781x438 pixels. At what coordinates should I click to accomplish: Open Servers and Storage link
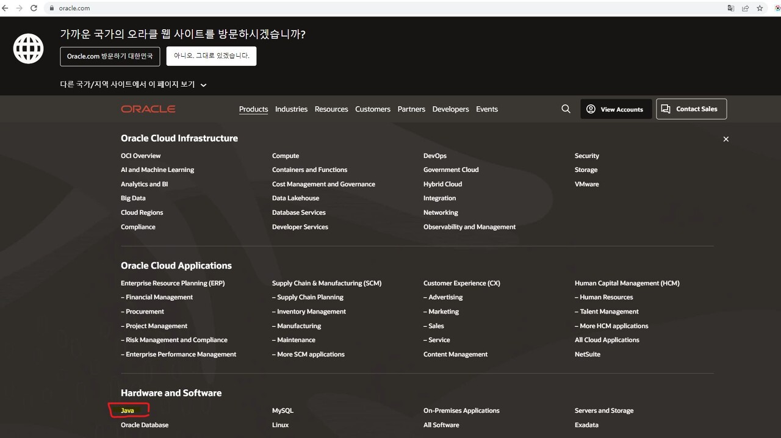pyautogui.click(x=604, y=411)
